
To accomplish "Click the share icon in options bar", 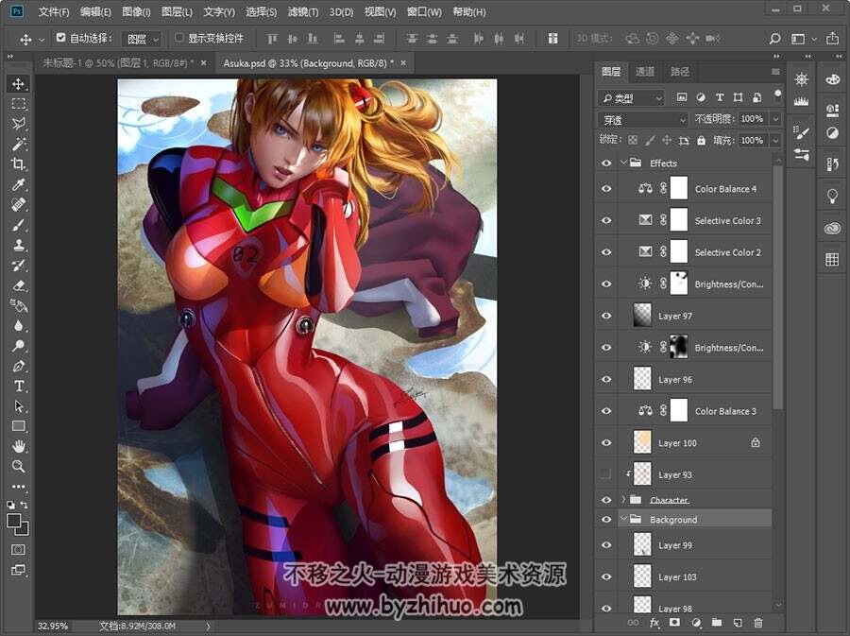I will pos(832,39).
